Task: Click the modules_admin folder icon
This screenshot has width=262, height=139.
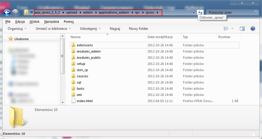Action: pos(73,51)
